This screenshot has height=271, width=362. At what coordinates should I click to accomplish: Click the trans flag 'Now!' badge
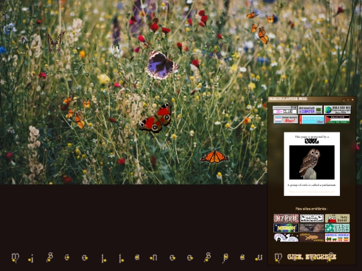286,119
